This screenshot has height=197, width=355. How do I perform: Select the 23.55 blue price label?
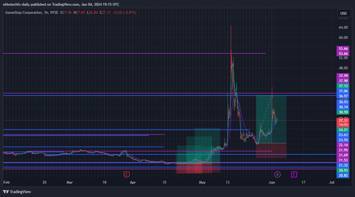pos(343,140)
